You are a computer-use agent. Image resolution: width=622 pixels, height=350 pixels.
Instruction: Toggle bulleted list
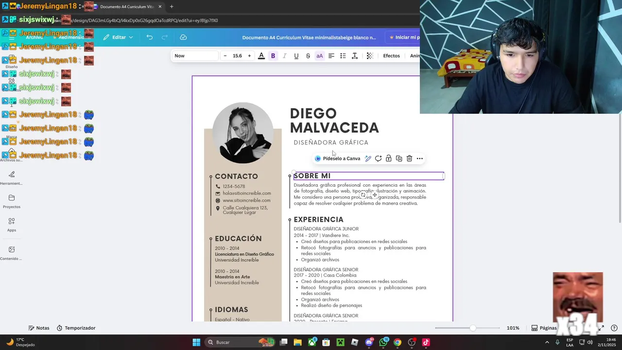coord(343,56)
